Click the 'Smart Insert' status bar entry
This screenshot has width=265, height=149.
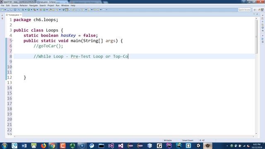188,140
